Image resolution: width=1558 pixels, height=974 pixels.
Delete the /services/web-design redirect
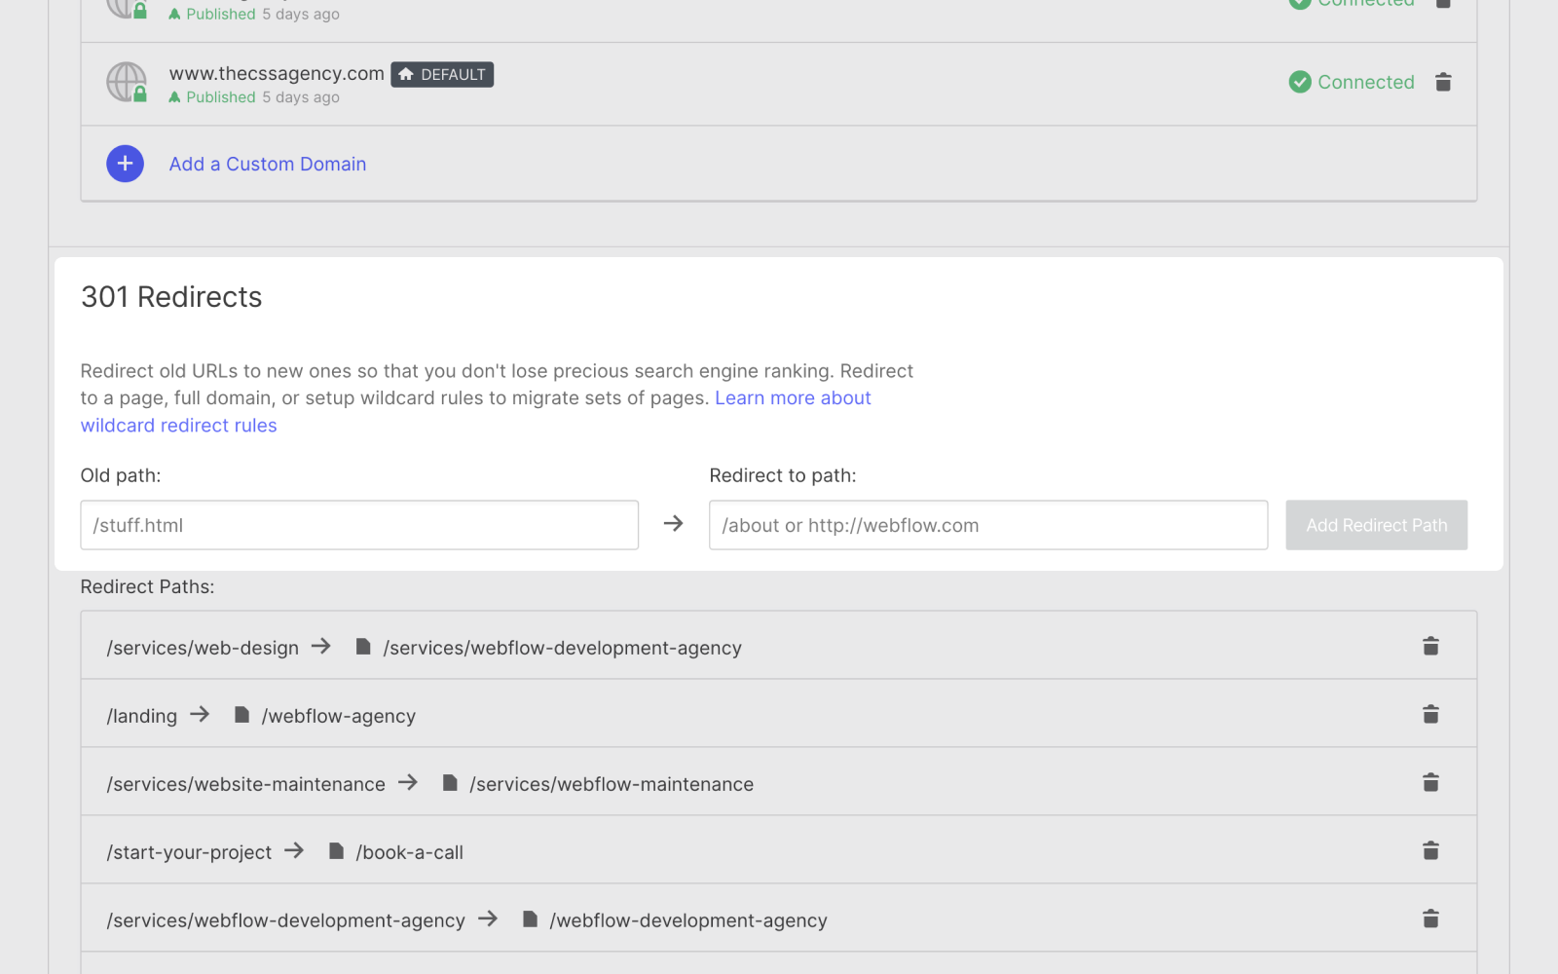pos(1430,647)
